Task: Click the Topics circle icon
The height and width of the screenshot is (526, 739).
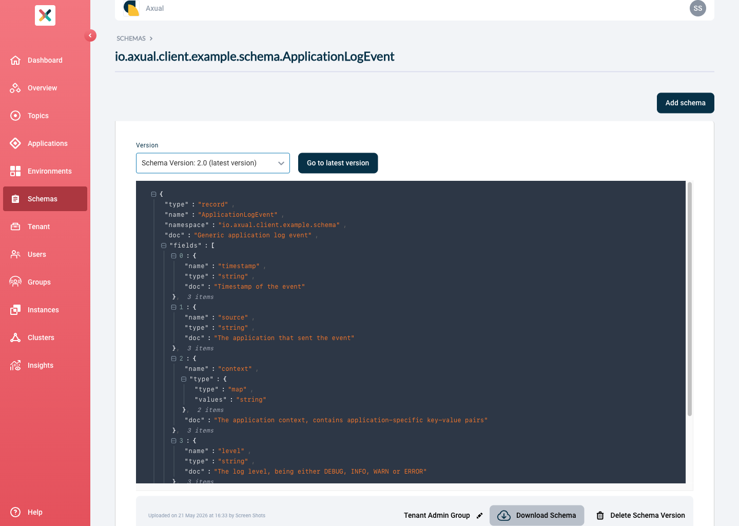Action: coord(15,116)
